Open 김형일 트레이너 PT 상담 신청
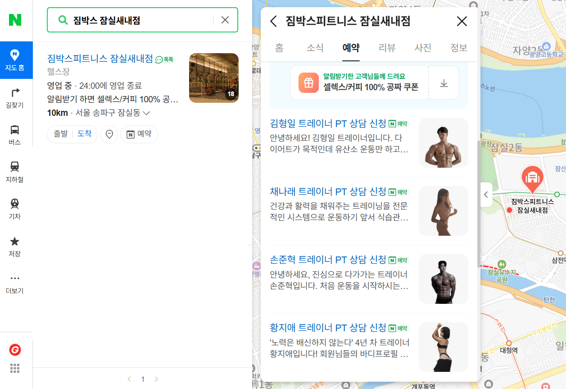The height and width of the screenshot is (389, 566). (x=328, y=123)
